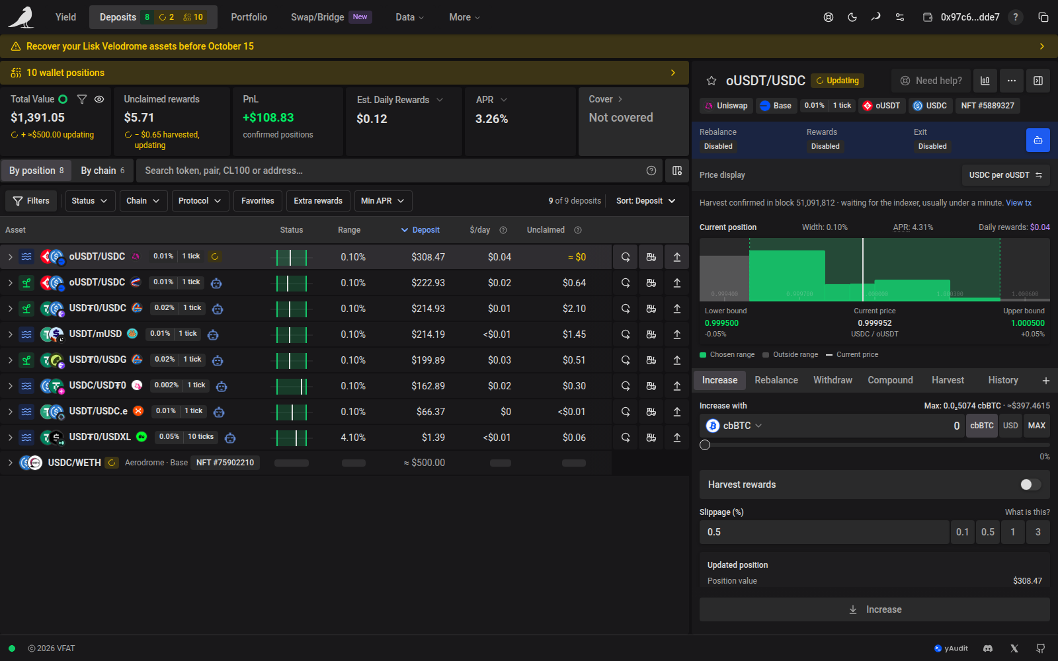Open the View tx link

tap(1018, 203)
